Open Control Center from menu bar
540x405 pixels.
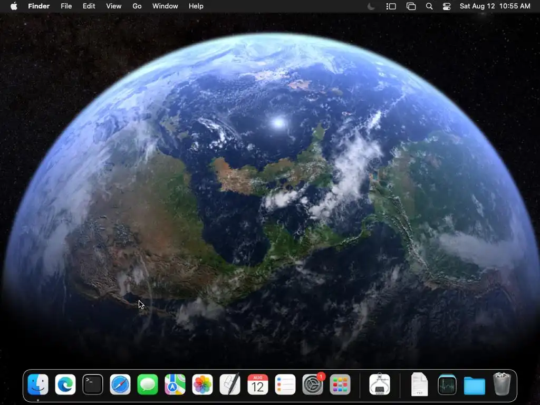tap(447, 6)
